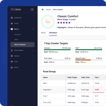Click the Menu Details breadcrumb text

tap(58, 10)
